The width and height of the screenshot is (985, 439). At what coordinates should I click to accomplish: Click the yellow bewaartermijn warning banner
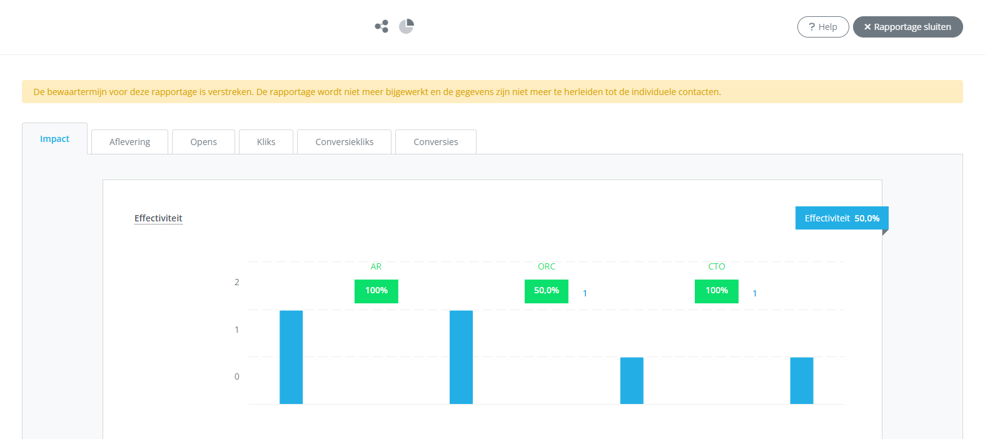[x=492, y=92]
